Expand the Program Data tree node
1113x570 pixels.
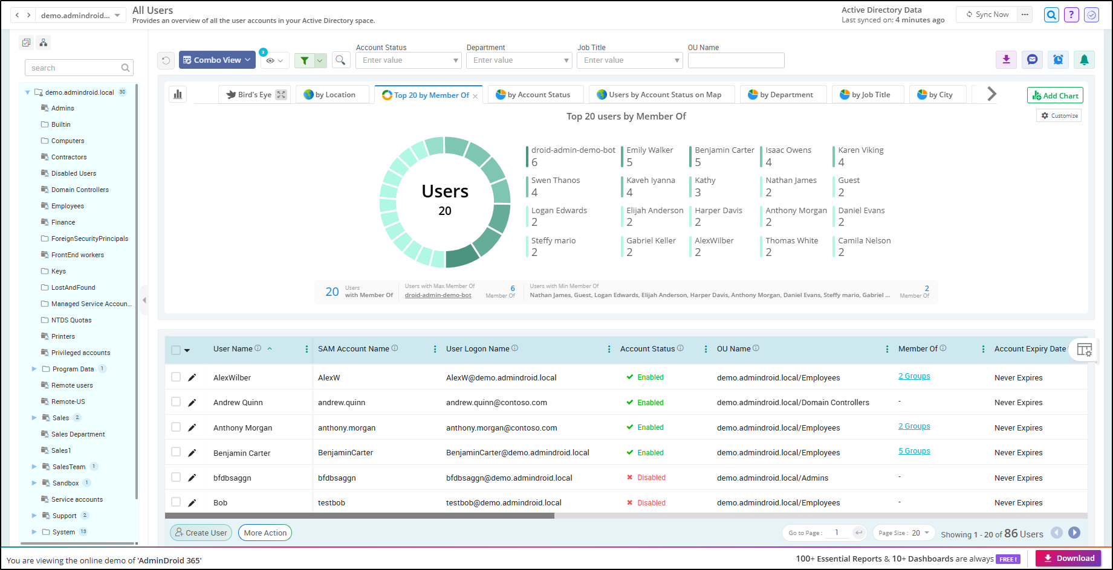(34, 369)
